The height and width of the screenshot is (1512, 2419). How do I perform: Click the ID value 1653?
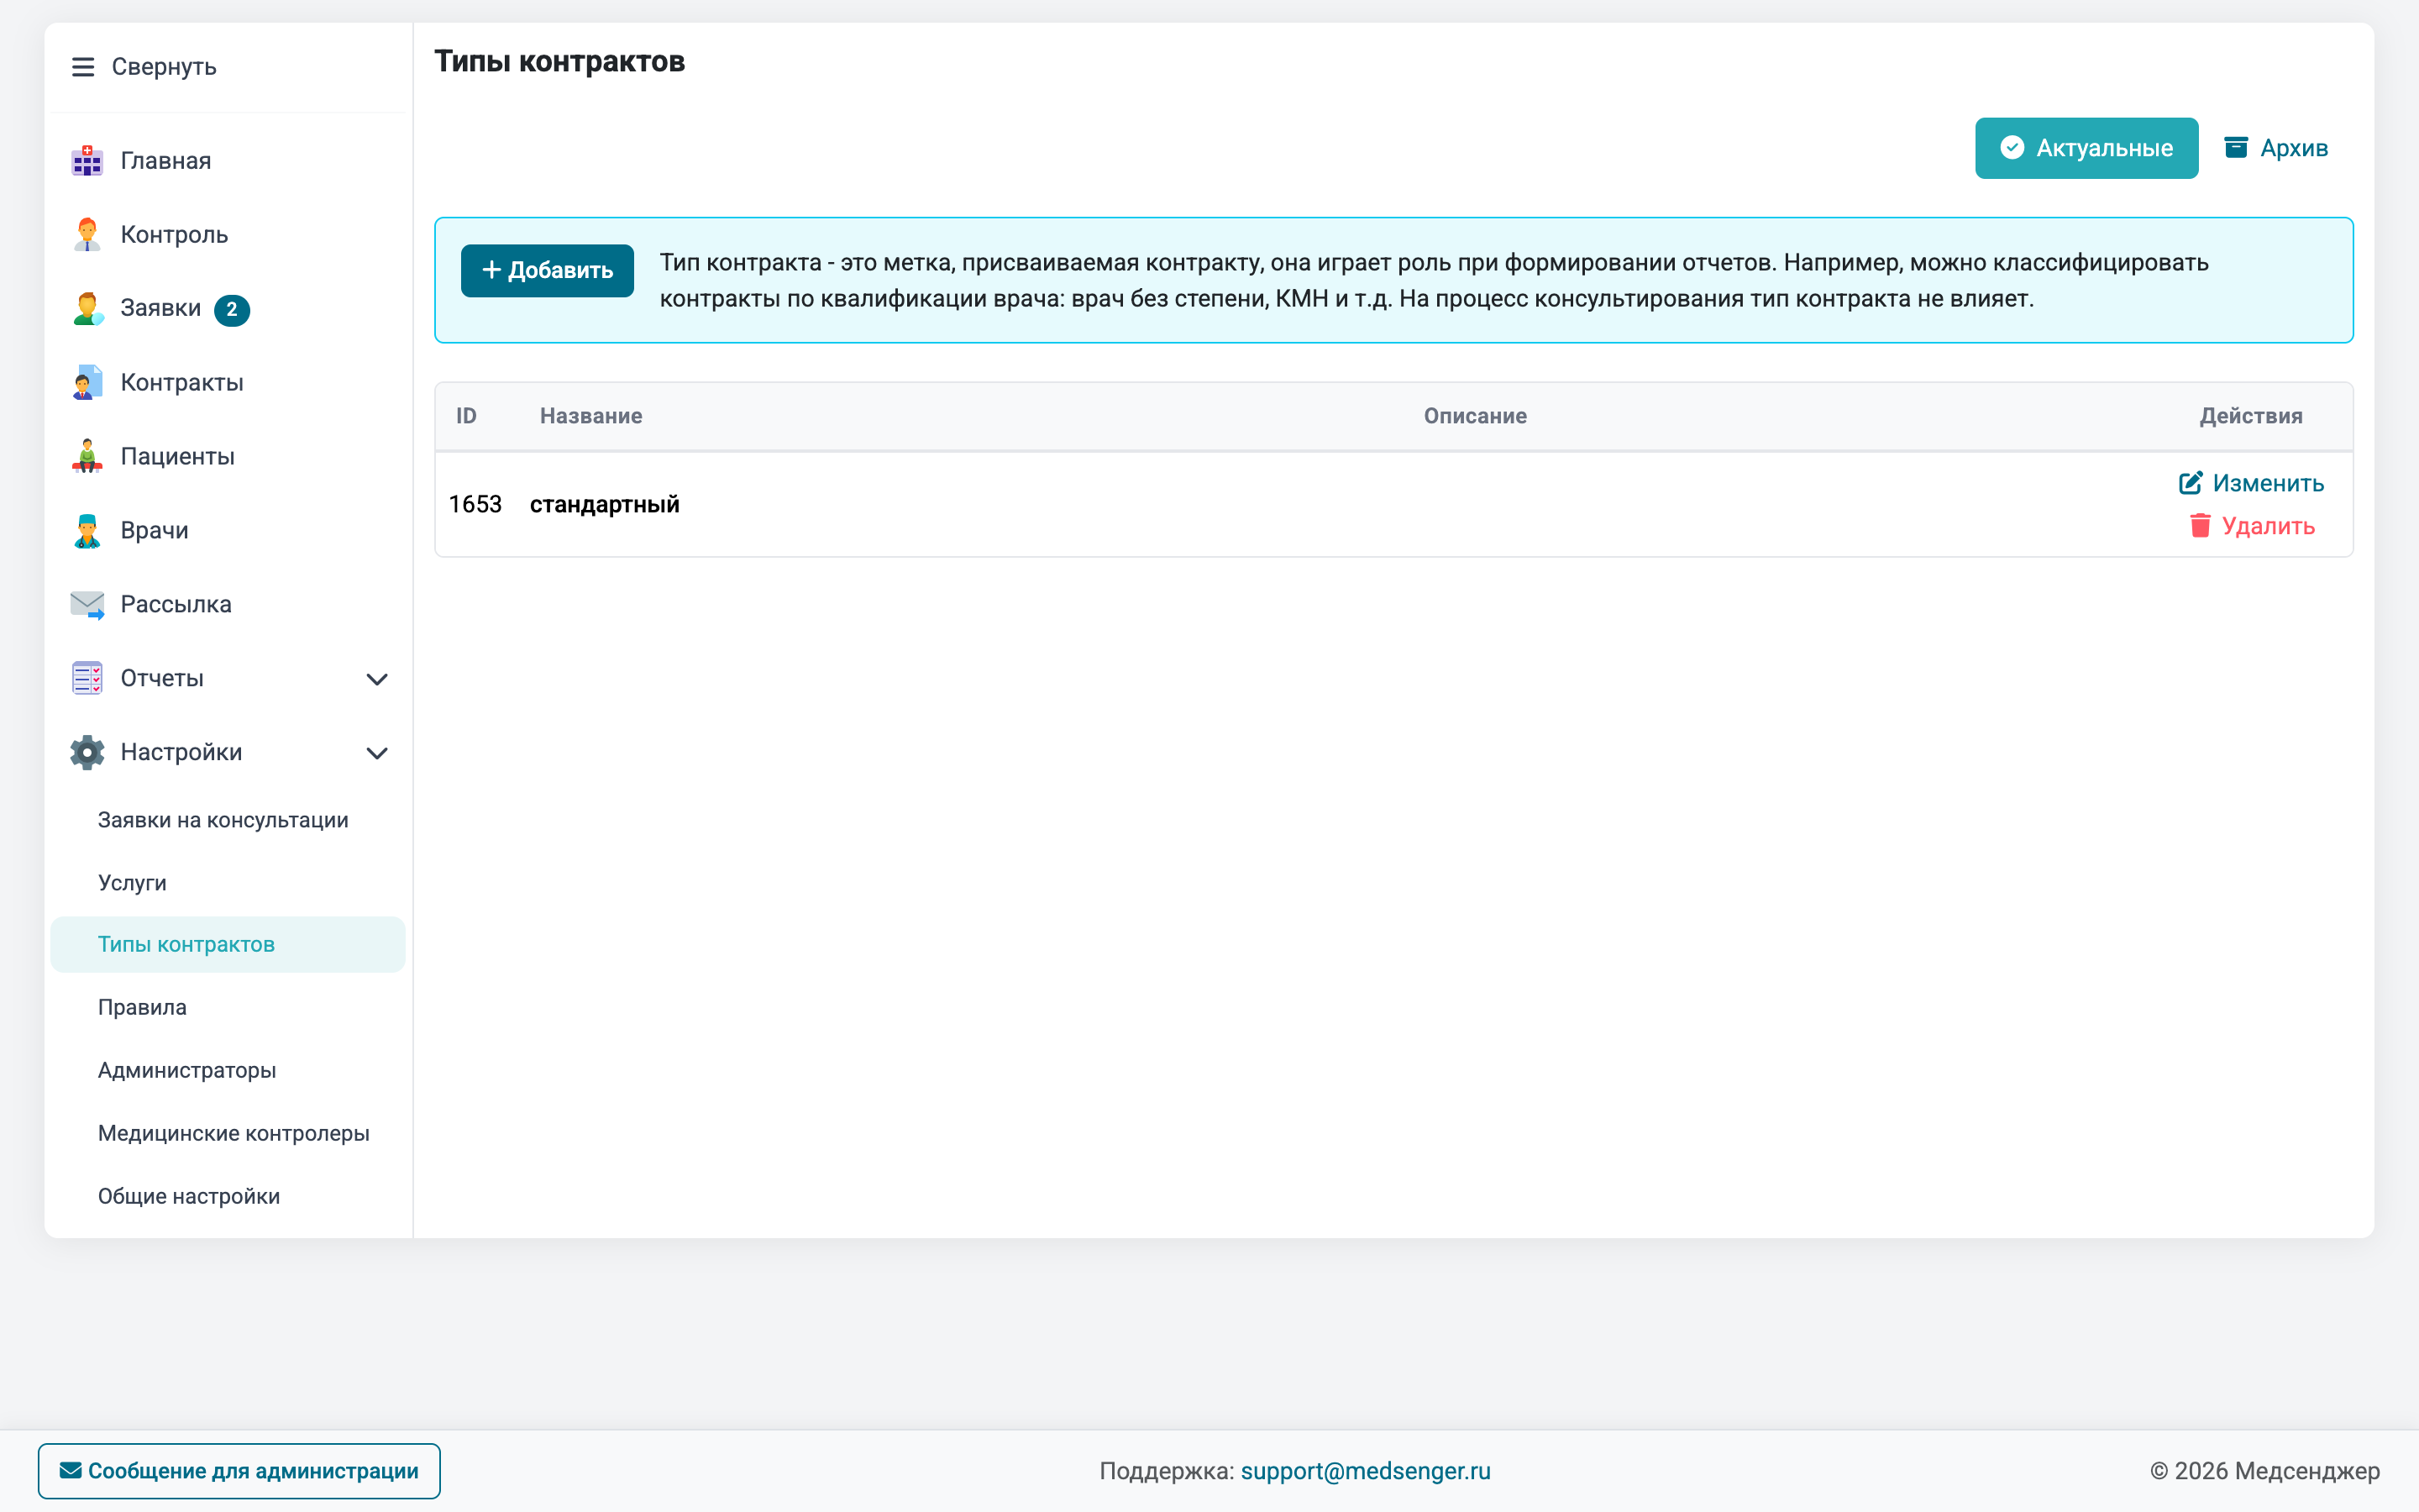tap(475, 504)
